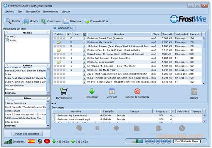The height and width of the screenshot is (148, 212).
Task: Click the green up arrow beside 0 @ 0 KB/s
Action: pyautogui.click(x=73, y=141)
